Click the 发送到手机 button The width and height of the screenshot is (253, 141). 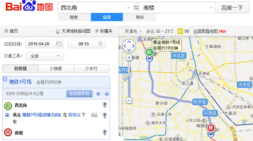(x=79, y=94)
